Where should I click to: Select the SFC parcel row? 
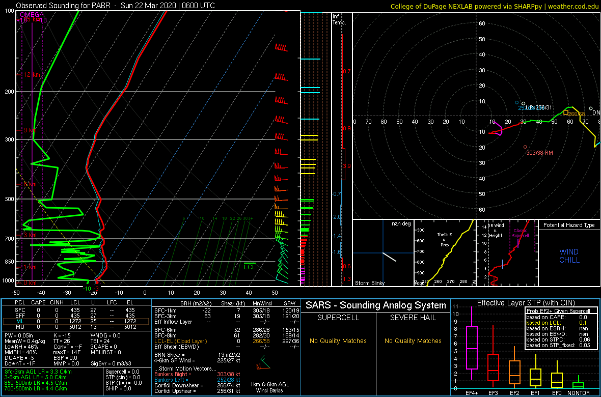pyautogui.click(x=76, y=309)
